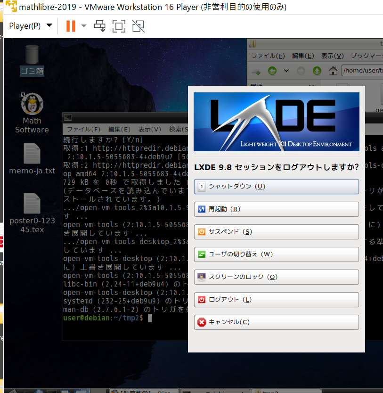Click the /home/user path field in file manager
The image size is (383, 393).
(362, 70)
